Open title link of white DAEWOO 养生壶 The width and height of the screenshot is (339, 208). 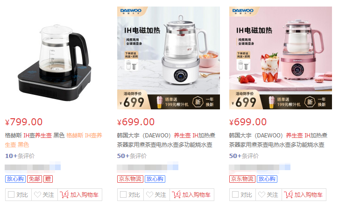(166, 140)
